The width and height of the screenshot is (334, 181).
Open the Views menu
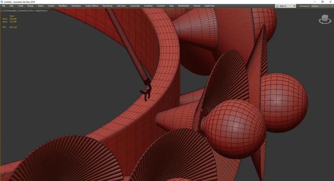click(x=41, y=6)
